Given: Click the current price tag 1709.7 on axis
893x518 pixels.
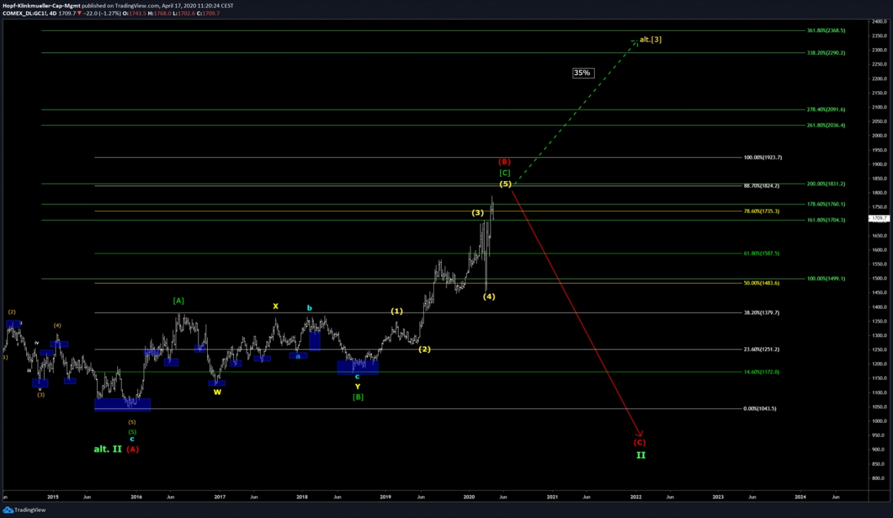Looking at the screenshot, I should coord(878,218).
